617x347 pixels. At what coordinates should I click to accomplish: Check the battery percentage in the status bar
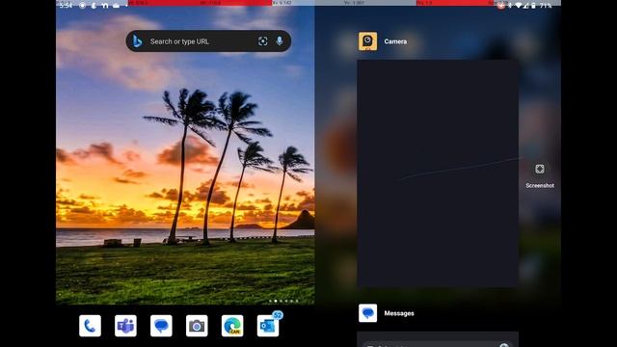pos(546,6)
